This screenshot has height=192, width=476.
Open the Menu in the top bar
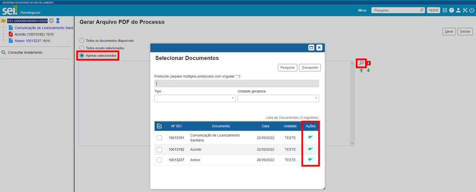point(362,10)
